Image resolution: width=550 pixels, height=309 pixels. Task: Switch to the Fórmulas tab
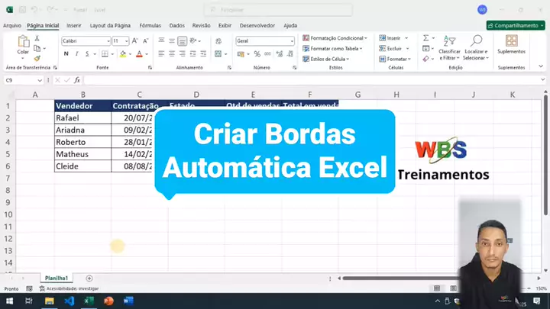click(x=150, y=26)
